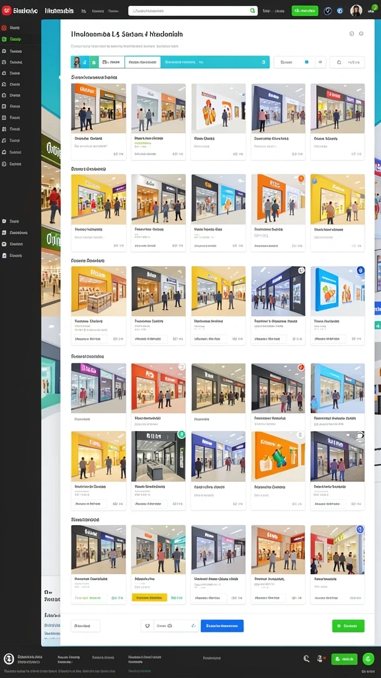
Task: Click the blue button at the panel bottom
Action: pyautogui.click(x=222, y=626)
